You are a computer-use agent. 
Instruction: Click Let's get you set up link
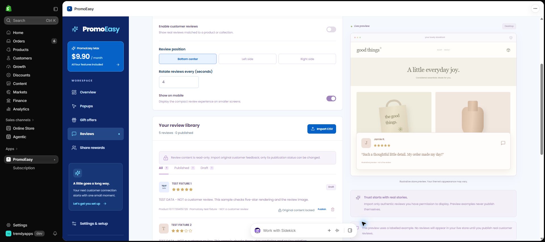[90, 204]
